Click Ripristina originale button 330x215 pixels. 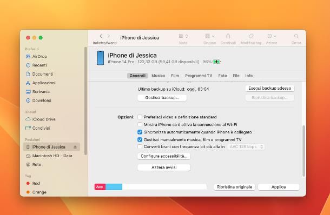234,187
